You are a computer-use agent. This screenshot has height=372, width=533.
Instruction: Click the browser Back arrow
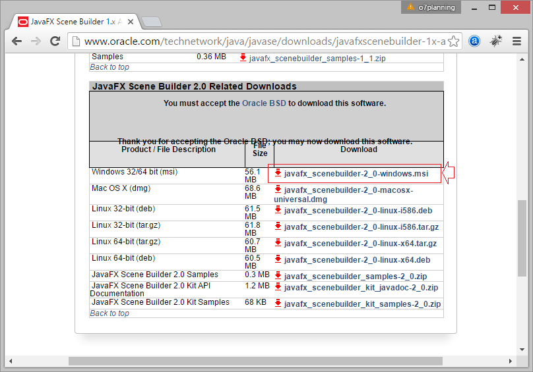point(16,41)
